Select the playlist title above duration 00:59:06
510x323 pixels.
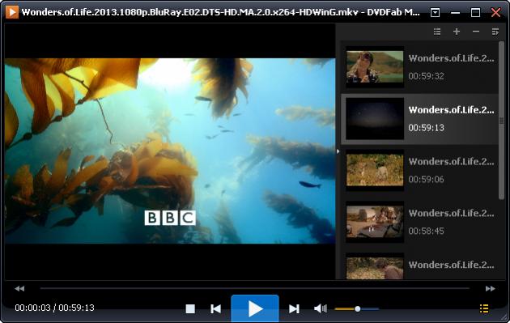point(452,161)
